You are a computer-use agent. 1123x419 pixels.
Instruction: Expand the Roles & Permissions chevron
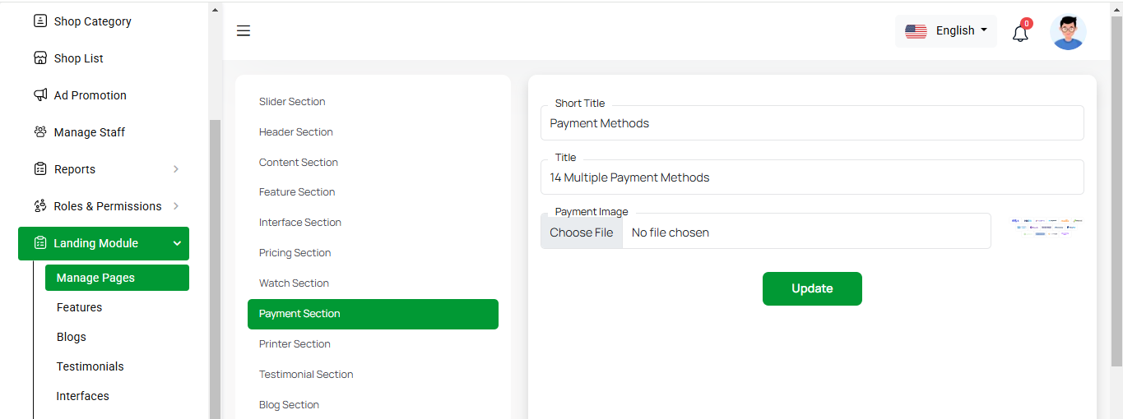[x=176, y=206]
